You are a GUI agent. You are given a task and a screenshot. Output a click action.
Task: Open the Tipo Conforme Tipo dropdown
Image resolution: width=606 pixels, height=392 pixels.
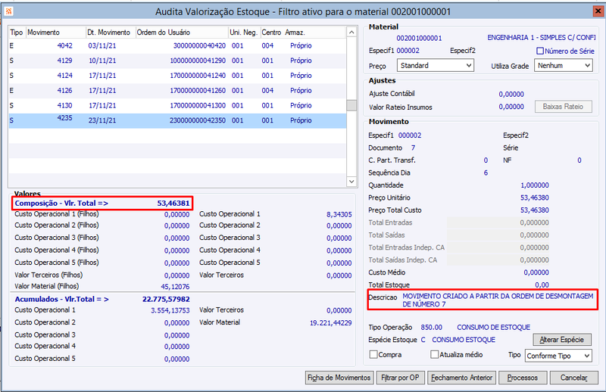(558, 356)
